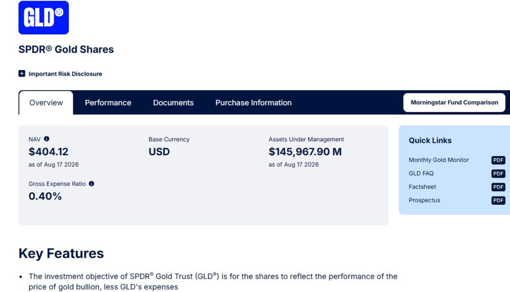Viewport: 510px width, 292px height.
Task: Click Morningstar Fund Comparison button
Action: 454,102
